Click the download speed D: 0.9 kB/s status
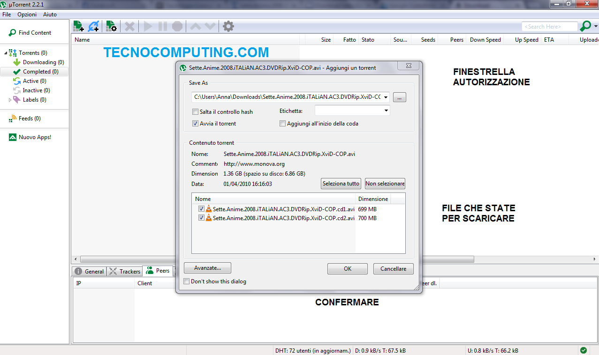 [380, 350]
